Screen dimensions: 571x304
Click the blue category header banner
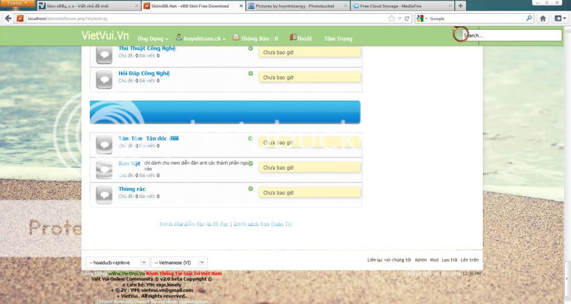225,112
